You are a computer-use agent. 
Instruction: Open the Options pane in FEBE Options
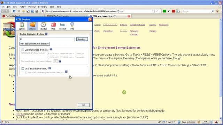click(22, 26)
